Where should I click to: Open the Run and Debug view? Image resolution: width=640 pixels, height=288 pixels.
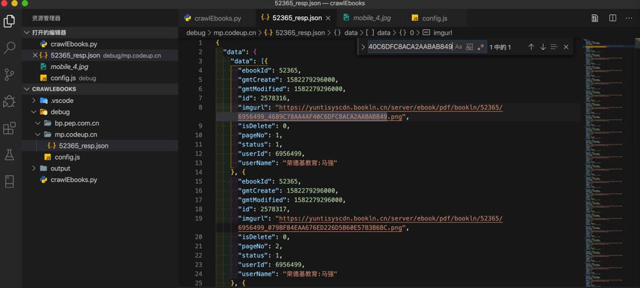pyautogui.click(x=9, y=101)
